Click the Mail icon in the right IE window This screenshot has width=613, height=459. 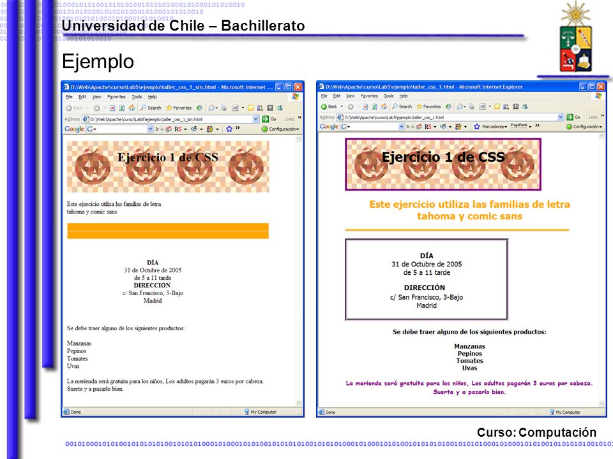(x=460, y=106)
